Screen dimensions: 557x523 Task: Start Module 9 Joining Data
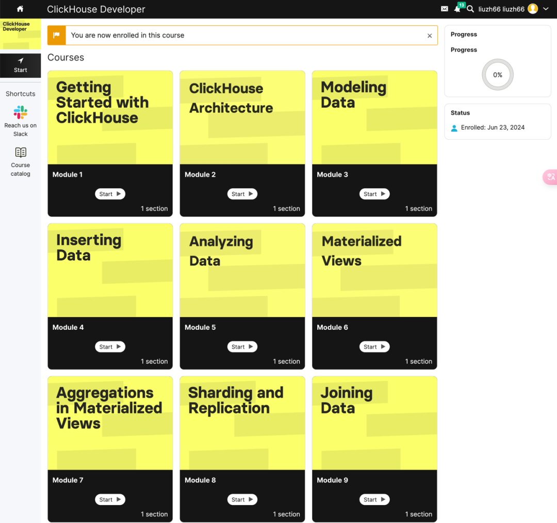pos(374,500)
